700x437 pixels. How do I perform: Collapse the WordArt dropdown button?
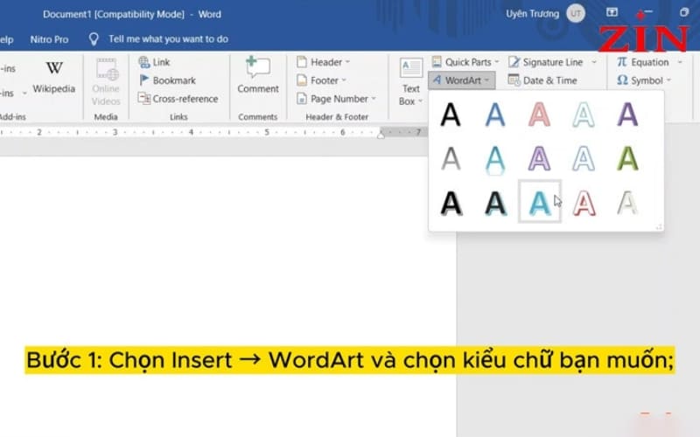pos(462,80)
